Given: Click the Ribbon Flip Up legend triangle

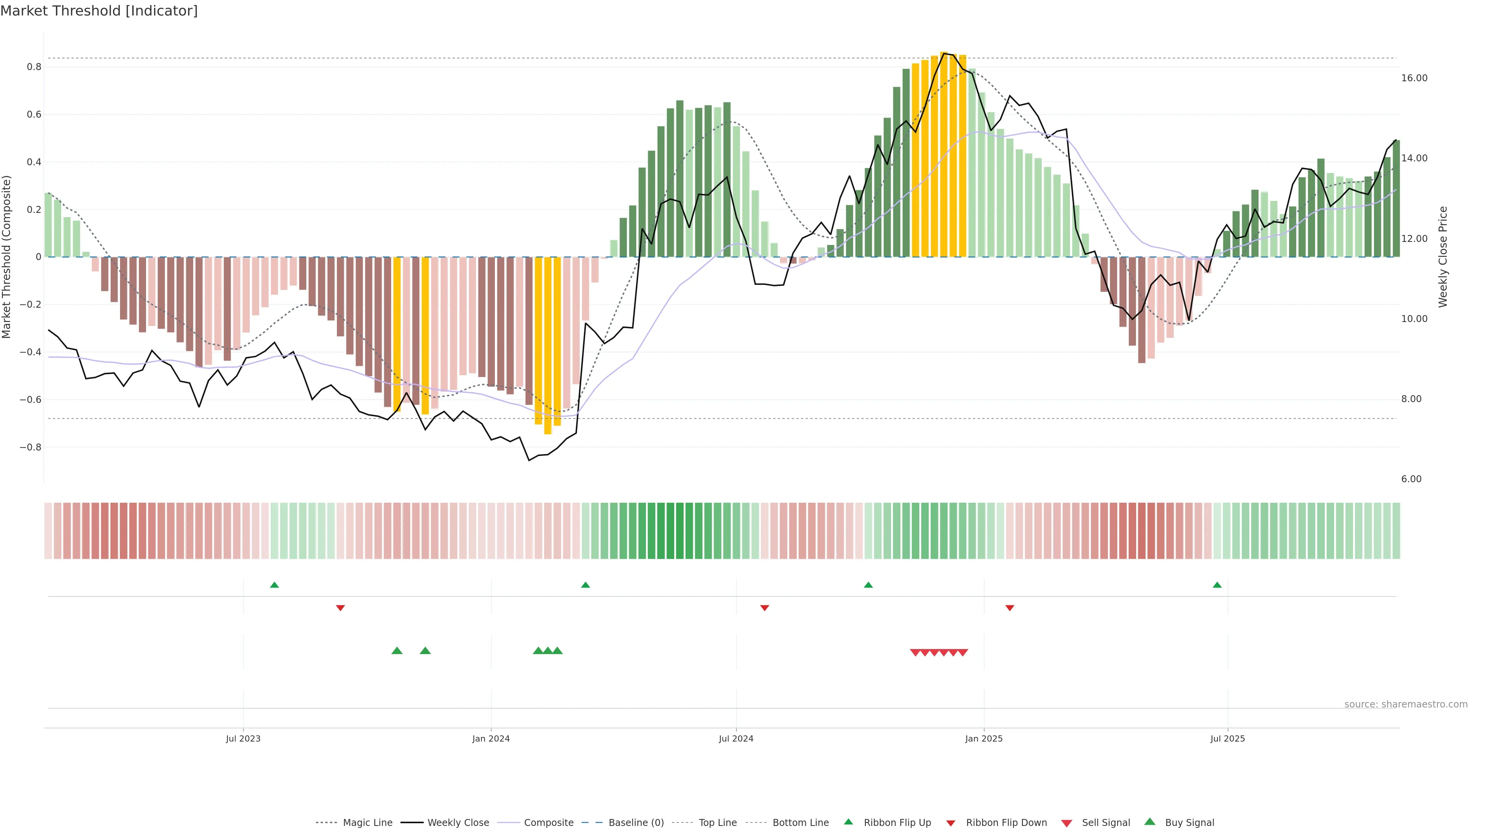Looking at the screenshot, I should tap(848, 822).
